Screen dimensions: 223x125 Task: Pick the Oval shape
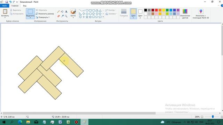87,10
